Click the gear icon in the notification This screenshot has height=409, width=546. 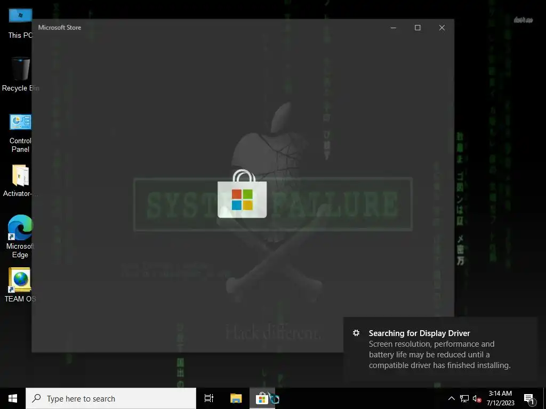[356, 333]
